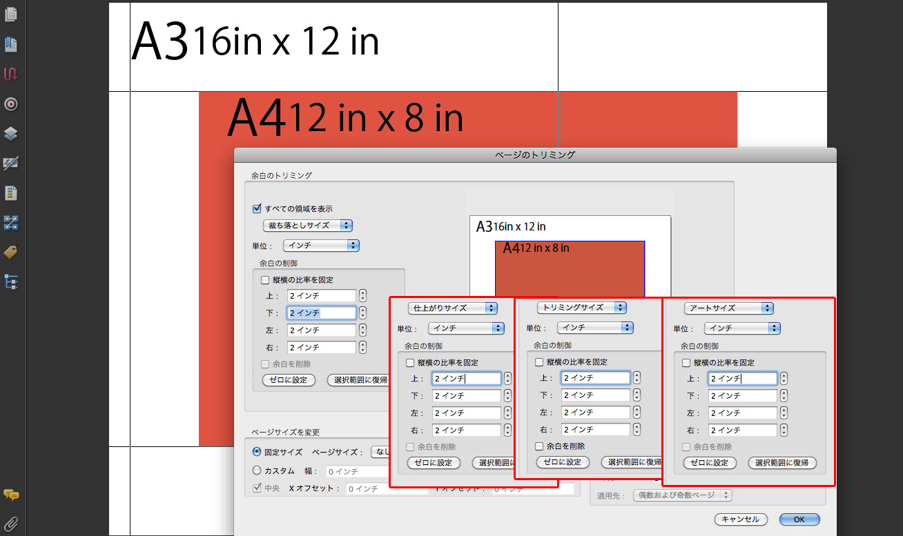Enable 余白を削除 in トリミングサイズ panel
Viewport: 903px width, 536px height.
pyautogui.click(x=539, y=446)
